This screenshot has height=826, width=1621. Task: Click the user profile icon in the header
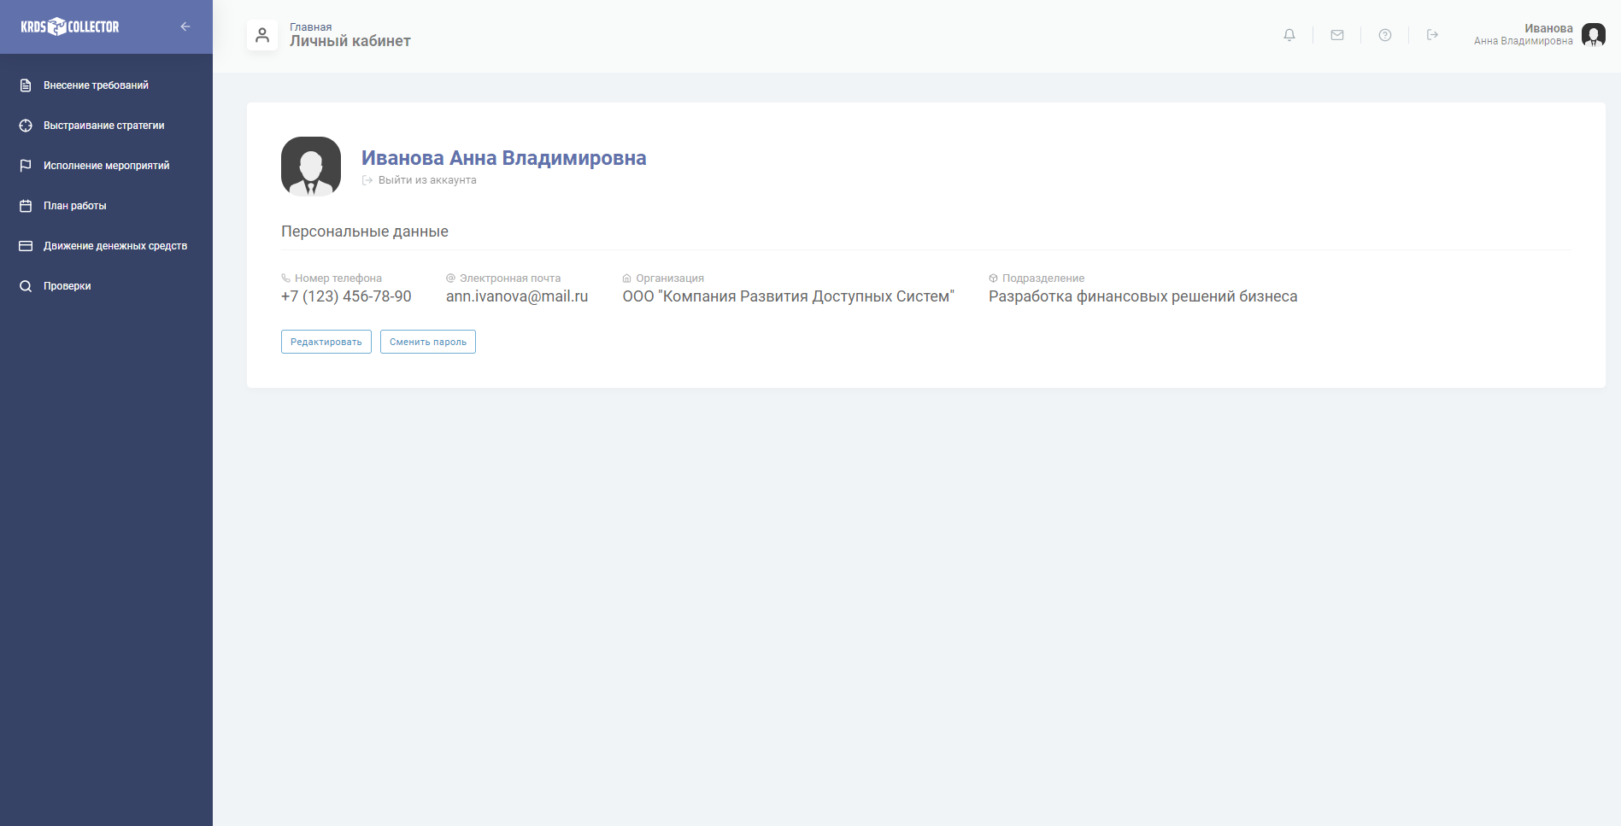[262, 35]
